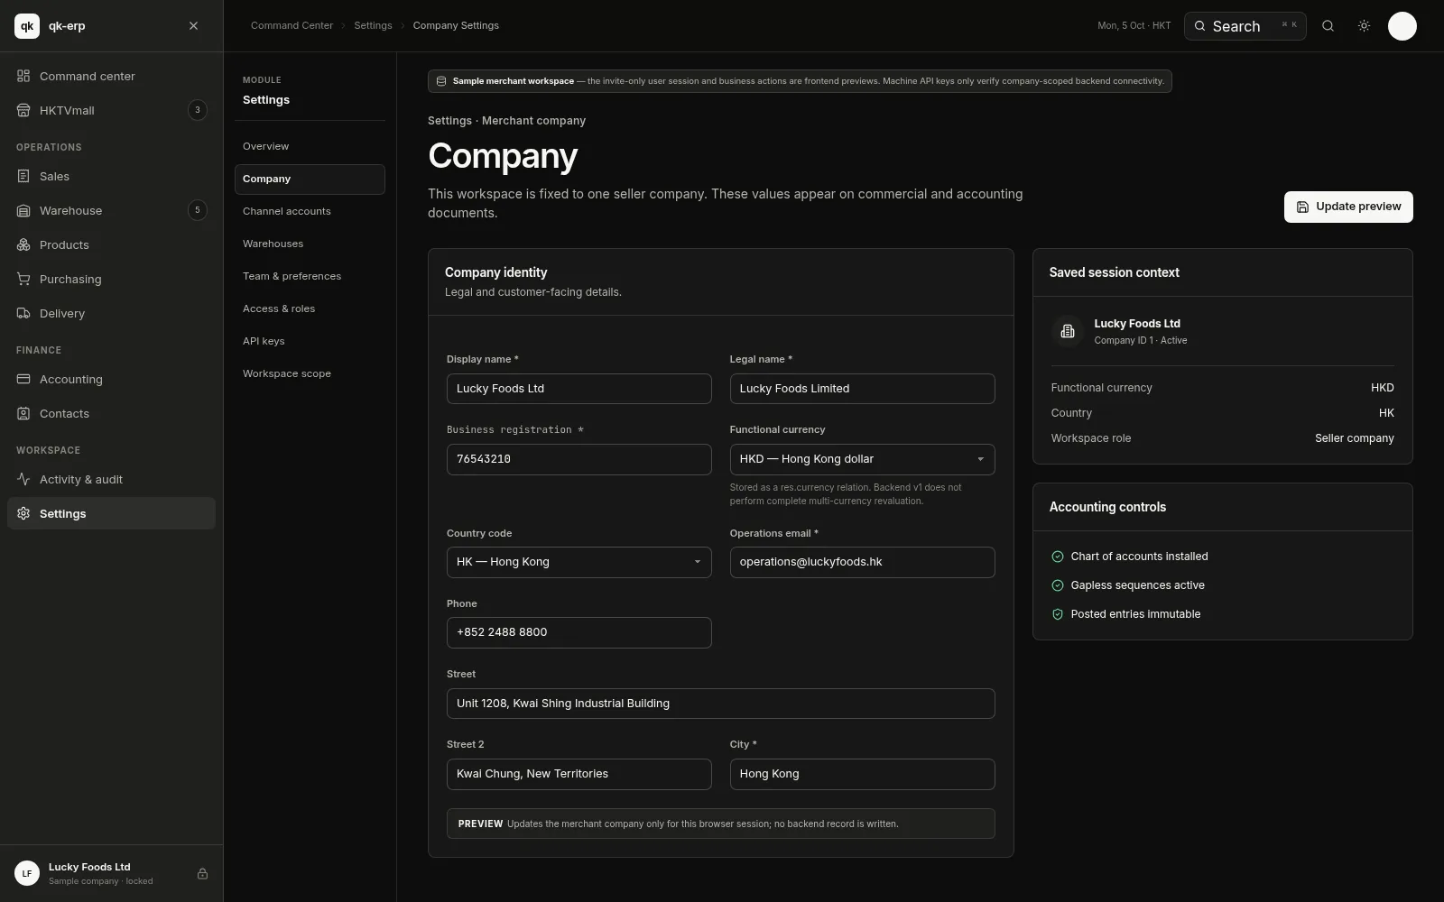1444x902 pixels.
Task: Click the Products sidebar icon
Action: pyautogui.click(x=23, y=244)
